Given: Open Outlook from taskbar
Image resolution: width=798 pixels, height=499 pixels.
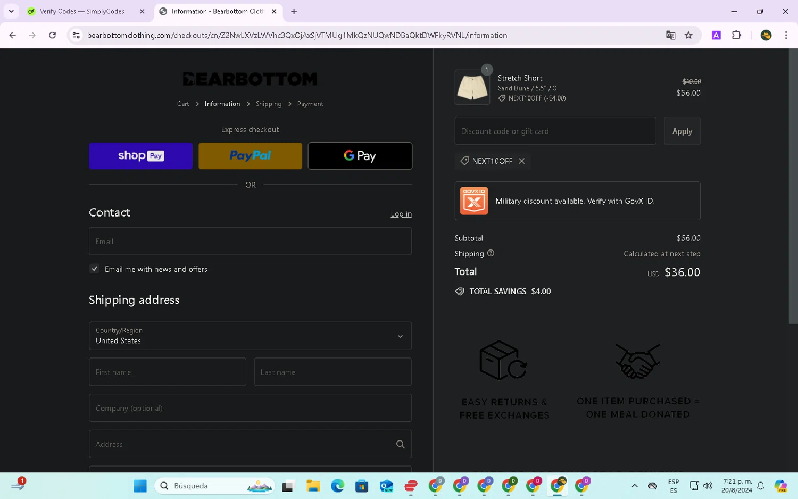Looking at the screenshot, I should coord(386,486).
